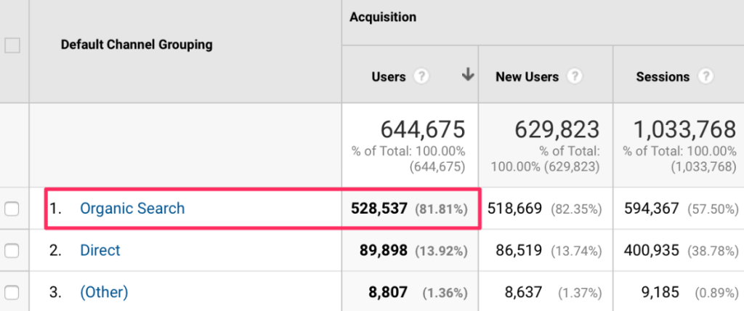The height and width of the screenshot is (311, 744).
Task: Open the Sessions column help icon
Action: [x=706, y=76]
